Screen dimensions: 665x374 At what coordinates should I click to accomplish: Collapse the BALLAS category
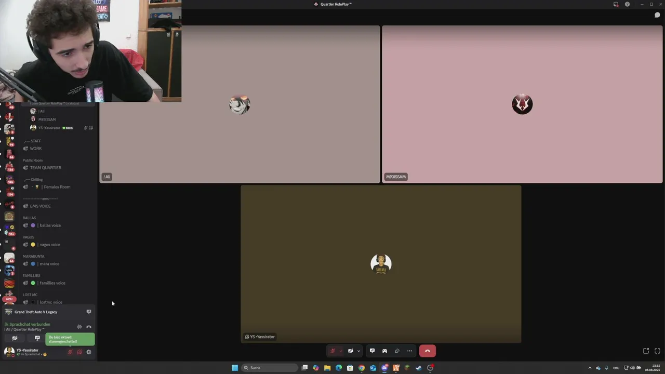click(30, 218)
